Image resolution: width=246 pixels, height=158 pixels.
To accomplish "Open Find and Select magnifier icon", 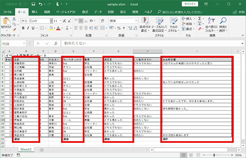I will point(223,21).
